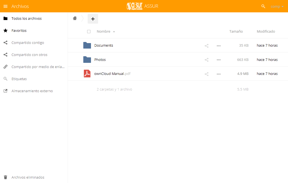The width and height of the screenshot is (288, 183).
Task: Expand the comp user dropdown
Action: coord(277,6)
